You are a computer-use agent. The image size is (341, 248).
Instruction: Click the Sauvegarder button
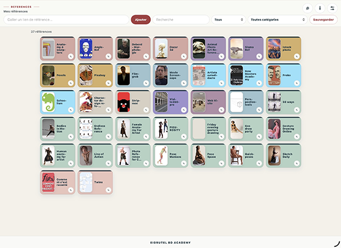pyautogui.click(x=324, y=20)
